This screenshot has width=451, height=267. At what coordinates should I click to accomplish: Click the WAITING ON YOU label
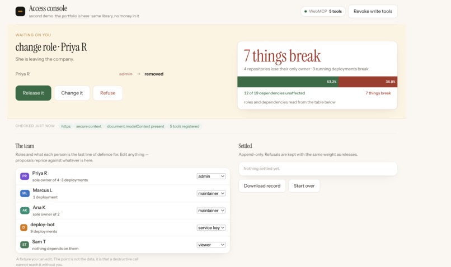click(x=33, y=35)
